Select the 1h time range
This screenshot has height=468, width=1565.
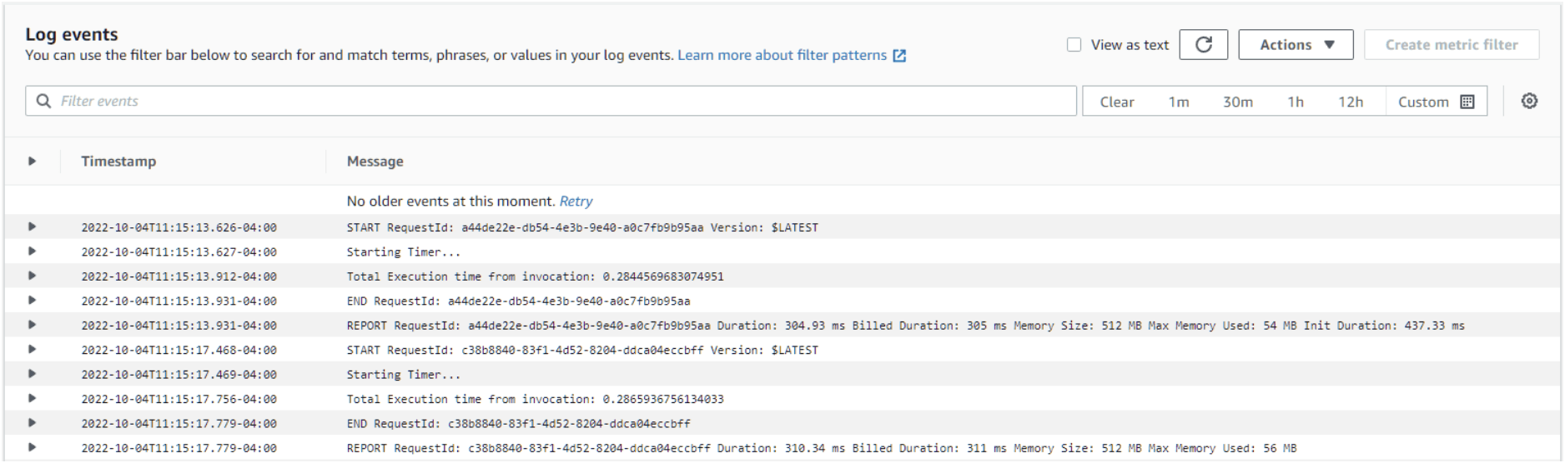click(1295, 102)
